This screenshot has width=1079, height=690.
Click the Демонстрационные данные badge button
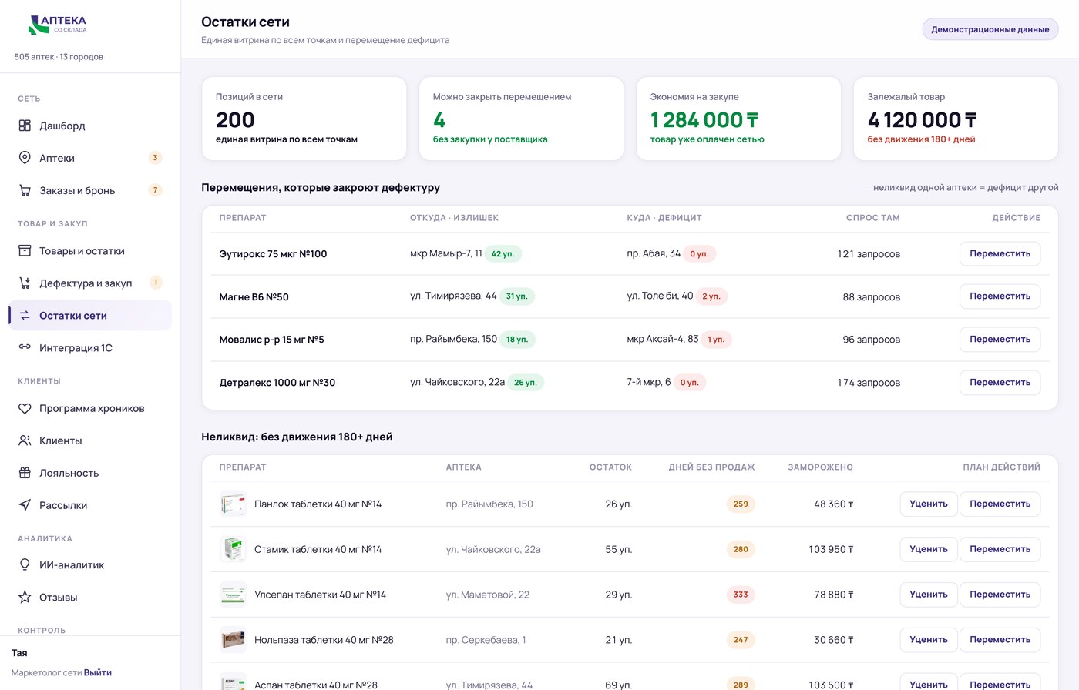990,29
